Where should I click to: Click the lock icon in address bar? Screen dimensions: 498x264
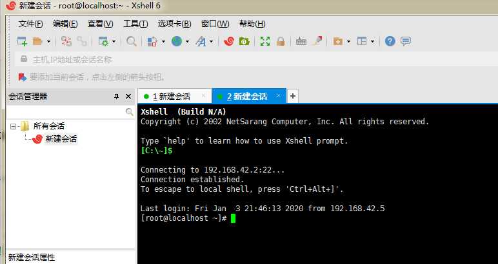tap(23, 59)
